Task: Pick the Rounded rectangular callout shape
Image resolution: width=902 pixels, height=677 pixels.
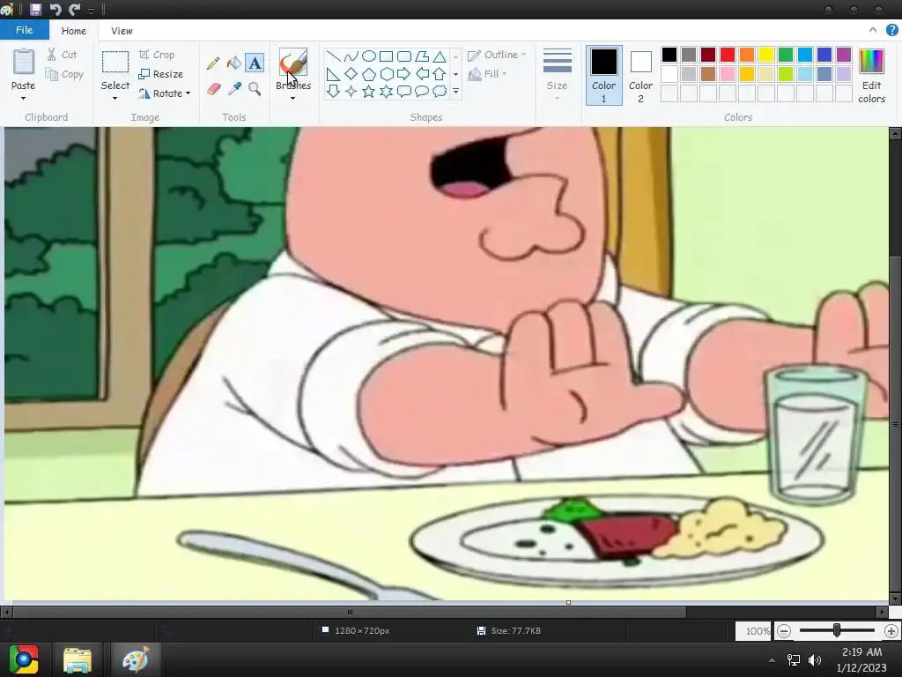Action: point(404,91)
